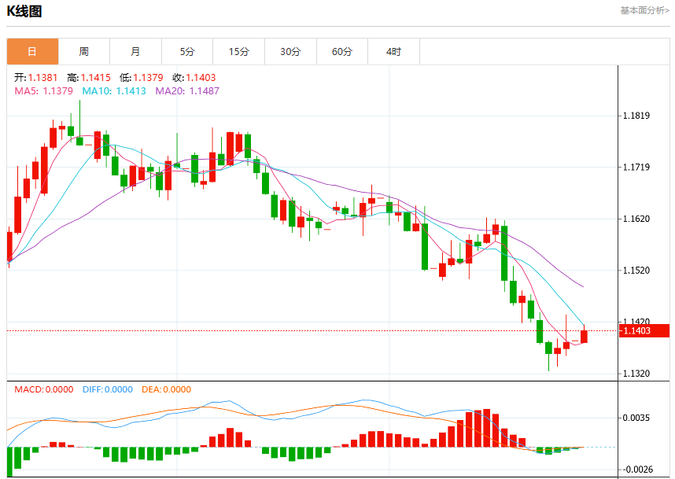
Task: Open the 基本面分析 link
Action: [x=644, y=10]
